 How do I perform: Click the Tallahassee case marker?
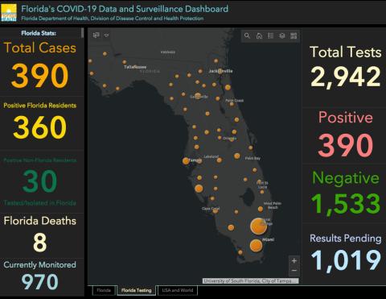coord(125,62)
